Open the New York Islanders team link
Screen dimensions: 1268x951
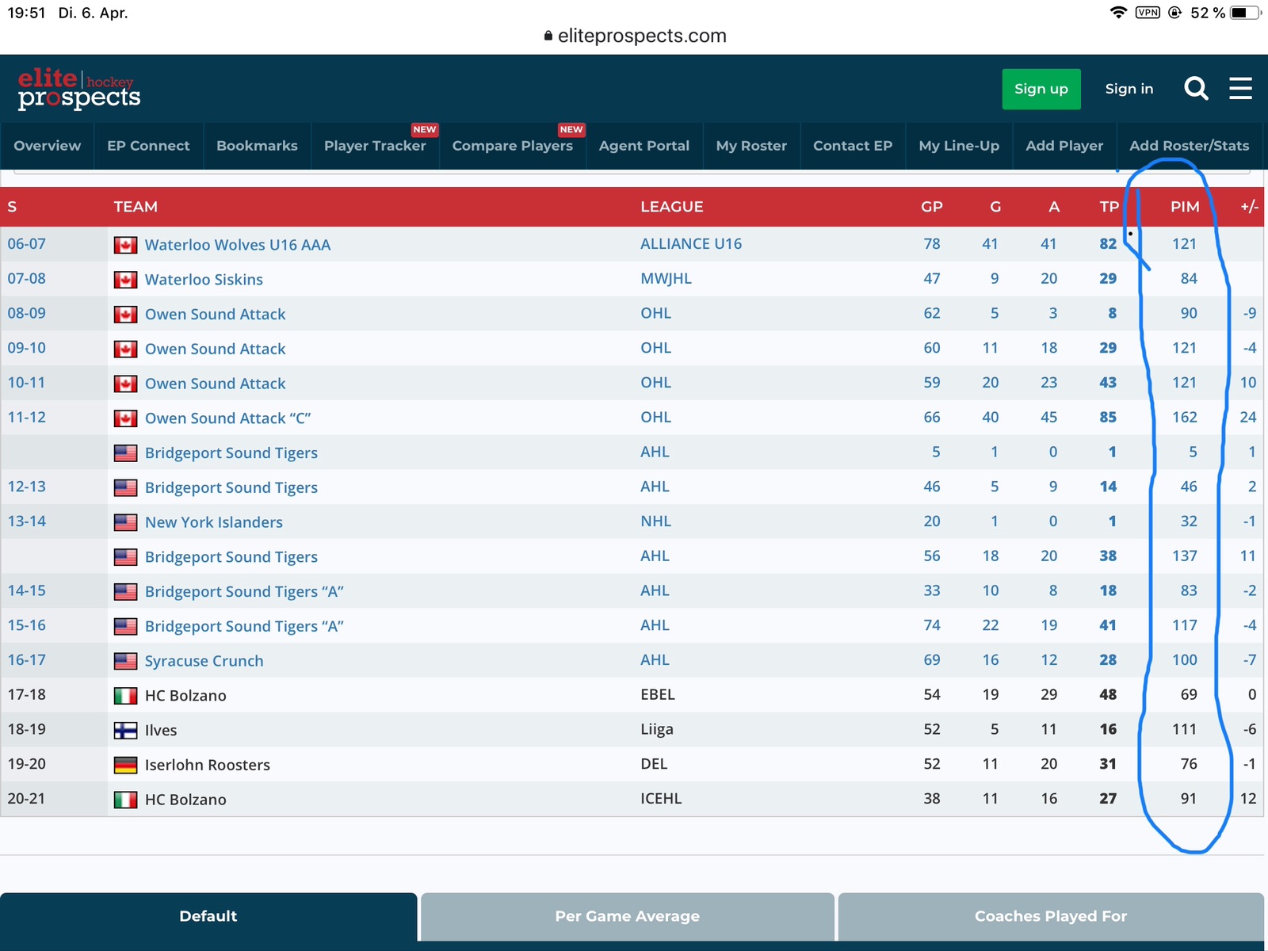(x=213, y=522)
